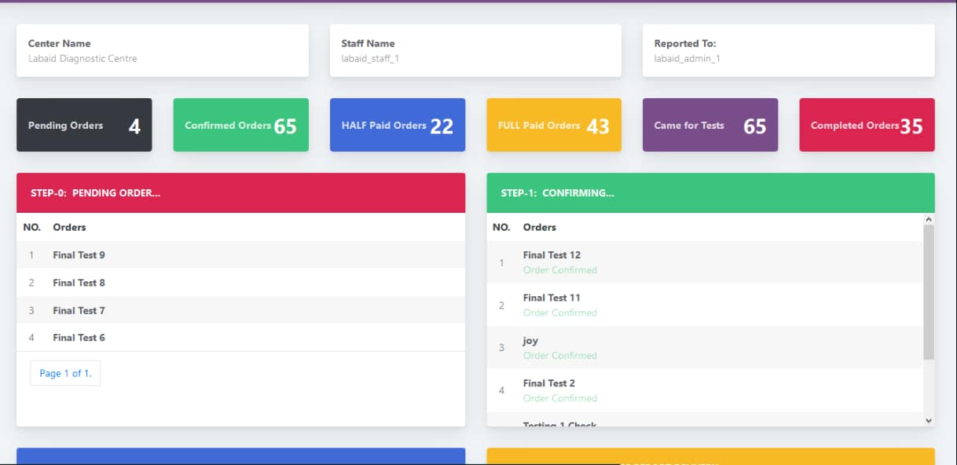The image size is (957, 465).
Task: Click the STEP-0 PENDING ORDER header
Action: [x=240, y=192]
